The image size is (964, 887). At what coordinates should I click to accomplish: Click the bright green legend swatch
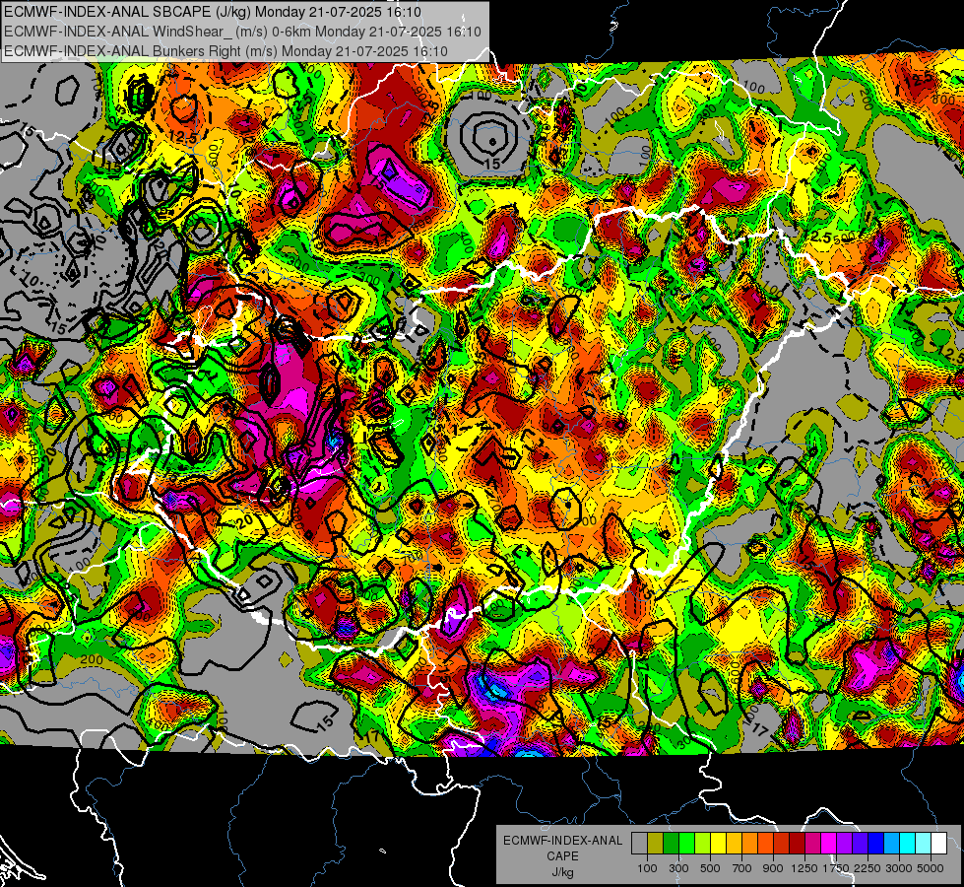(686, 844)
